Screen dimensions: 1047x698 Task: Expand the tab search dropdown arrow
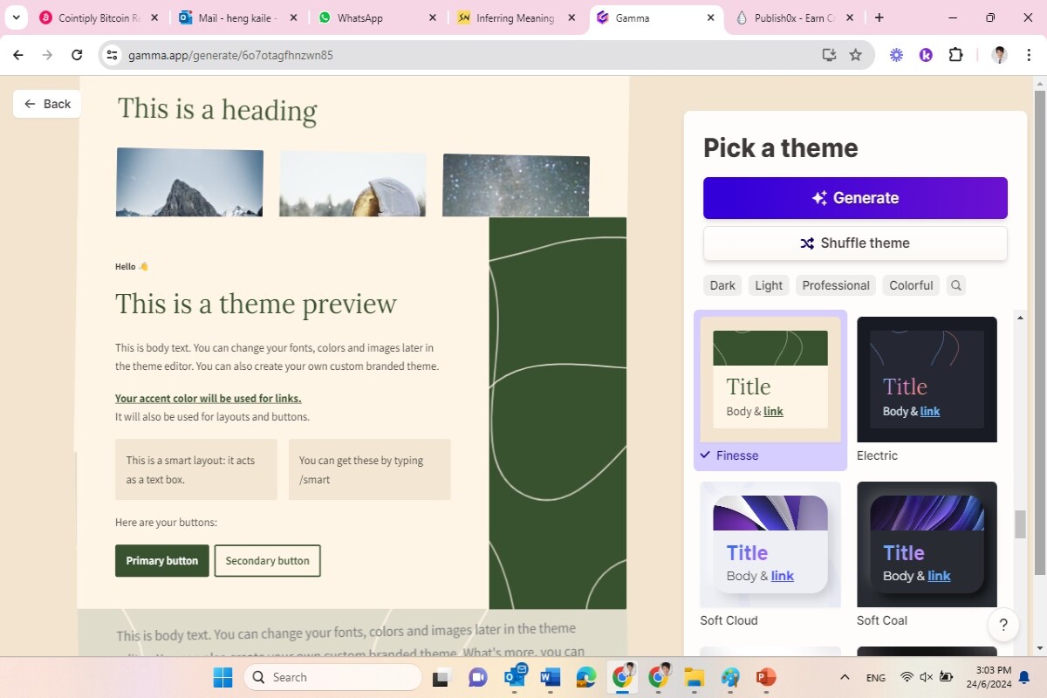click(x=16, y=17)
